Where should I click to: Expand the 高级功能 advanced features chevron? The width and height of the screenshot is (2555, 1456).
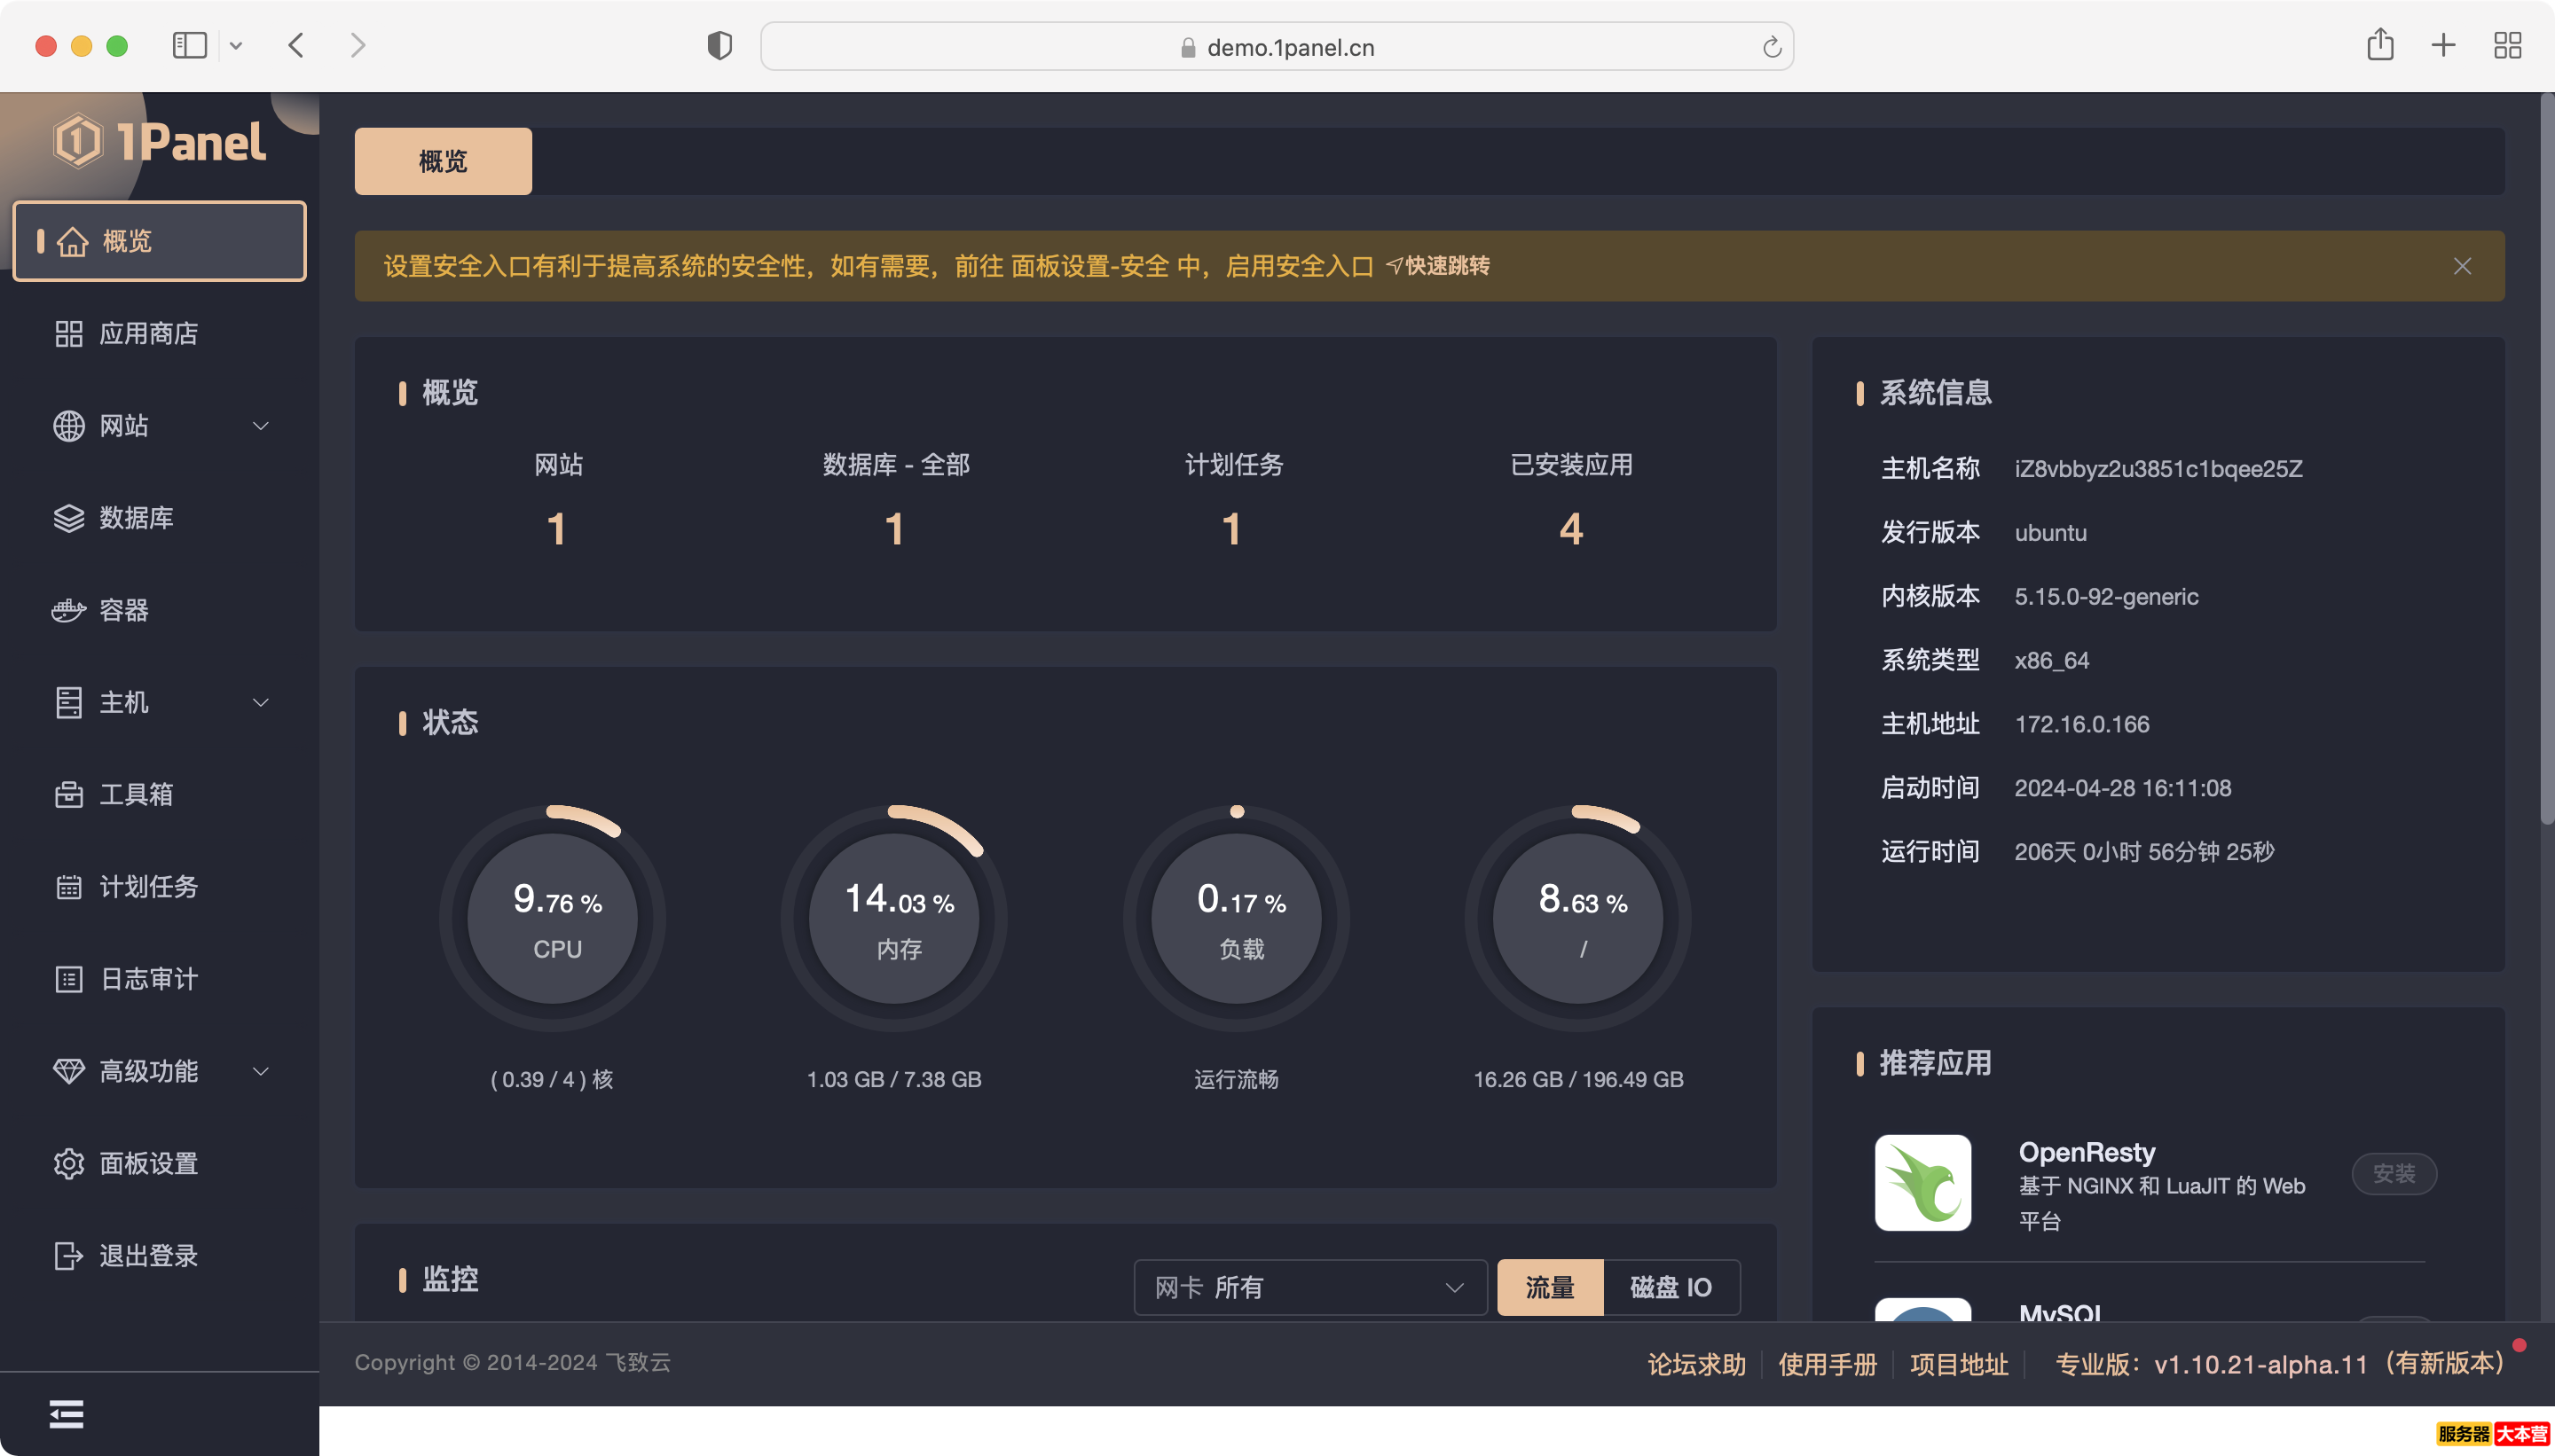pyautogui.click(x=261, y=1072)
